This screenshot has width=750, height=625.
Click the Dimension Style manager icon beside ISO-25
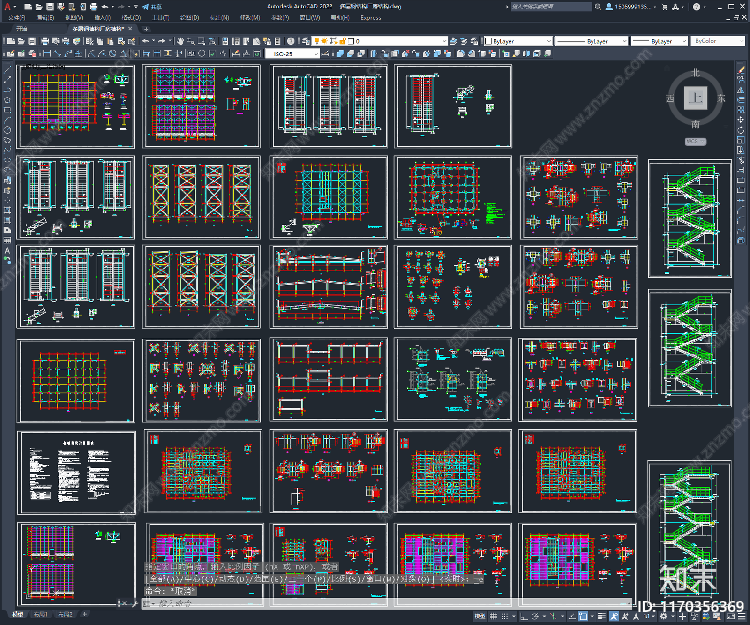325,53
